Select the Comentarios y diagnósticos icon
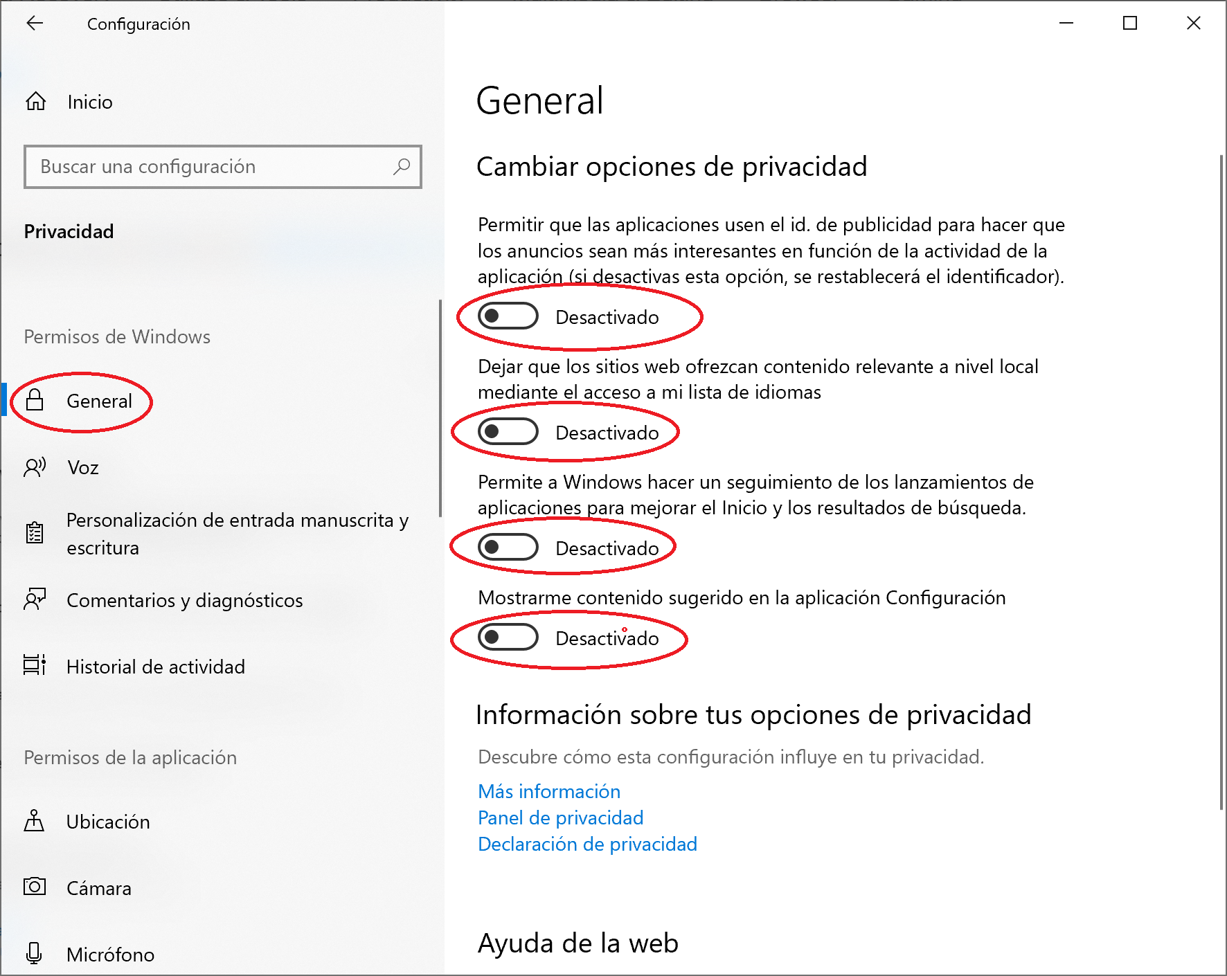 [36, 599]
